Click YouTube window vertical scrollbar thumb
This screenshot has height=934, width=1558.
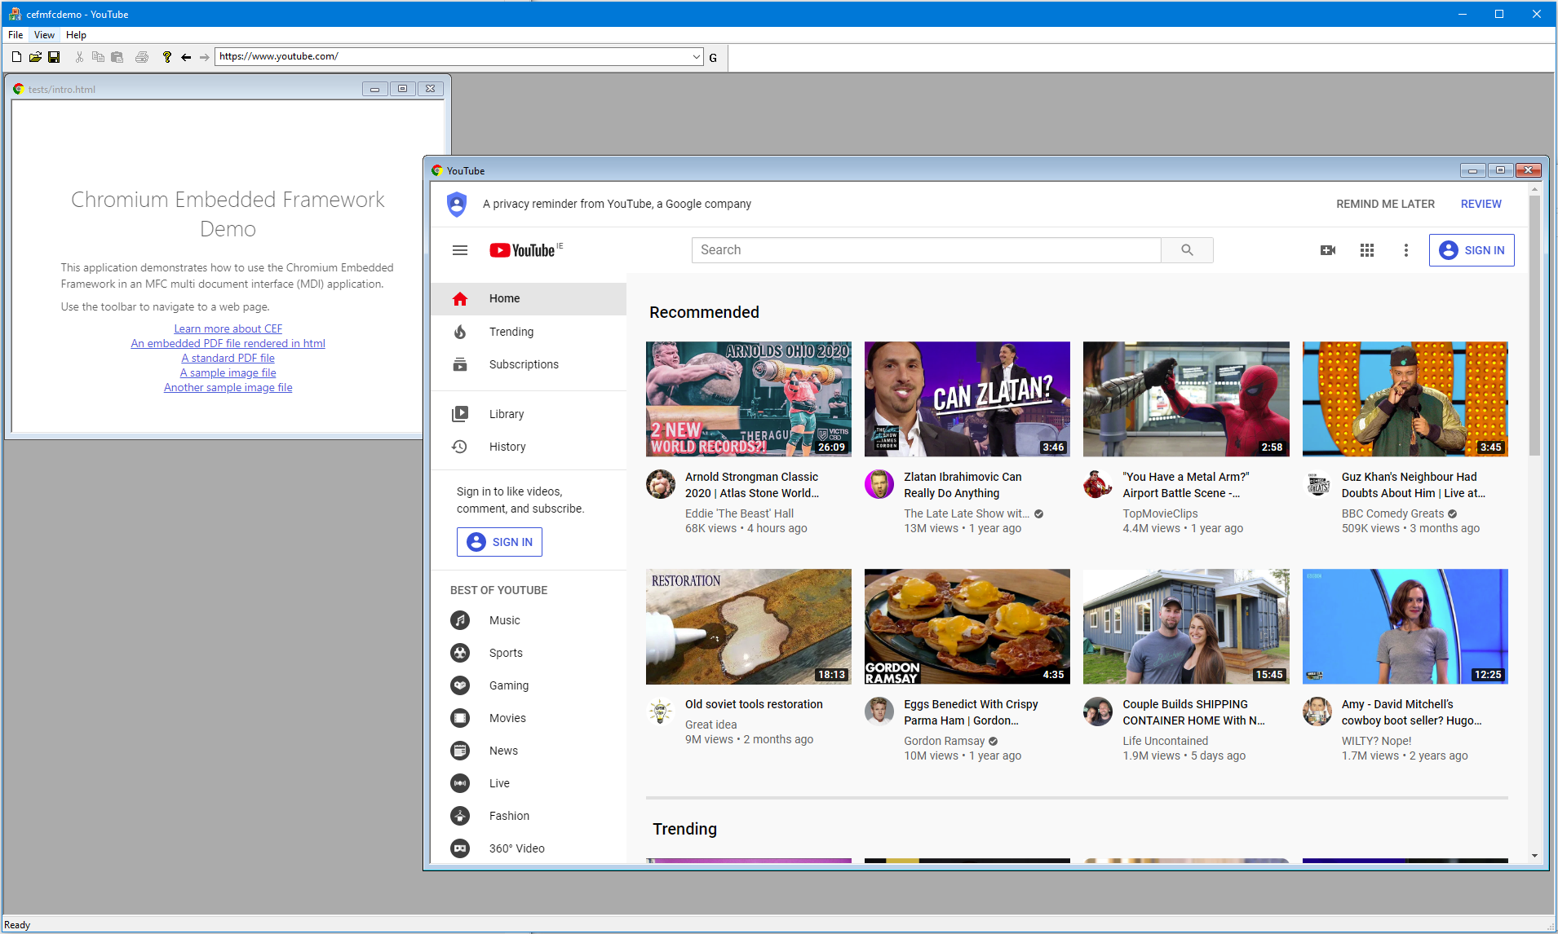[x=1534, y=324]
